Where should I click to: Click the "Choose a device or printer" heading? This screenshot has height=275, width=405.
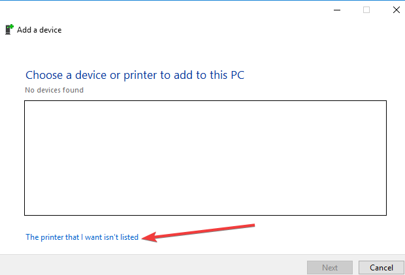point(135,75)
